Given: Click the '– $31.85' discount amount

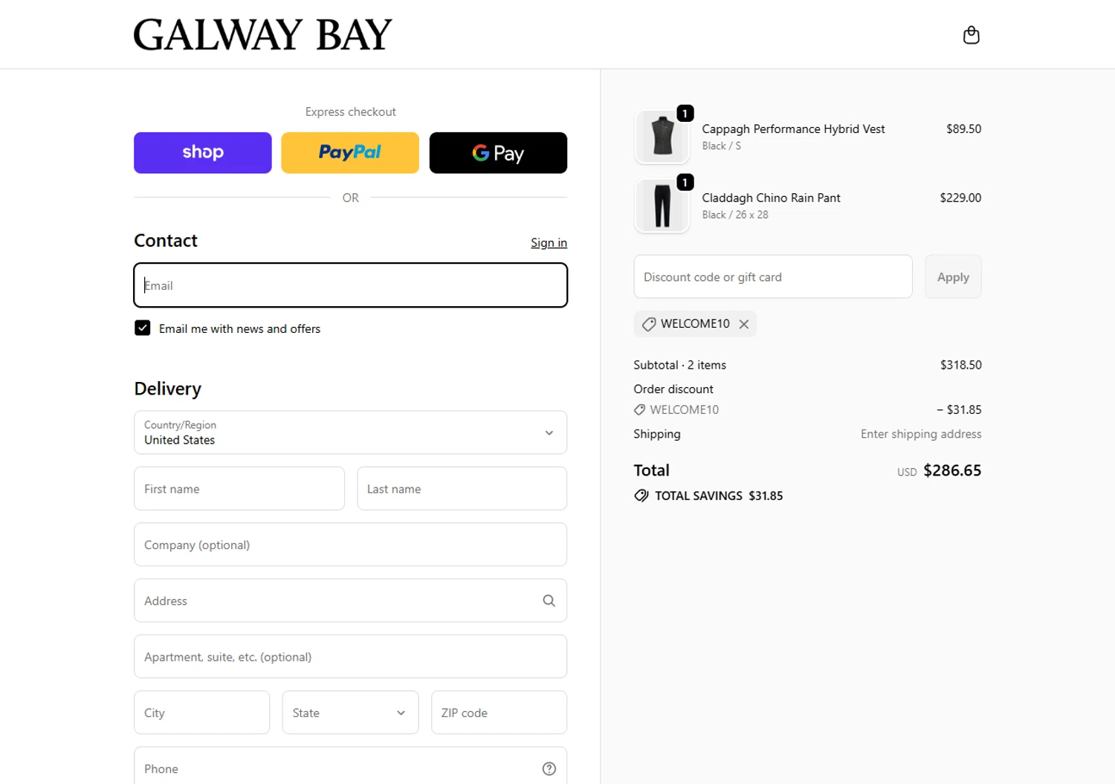Looking at the screenshot, I should 959,409.
